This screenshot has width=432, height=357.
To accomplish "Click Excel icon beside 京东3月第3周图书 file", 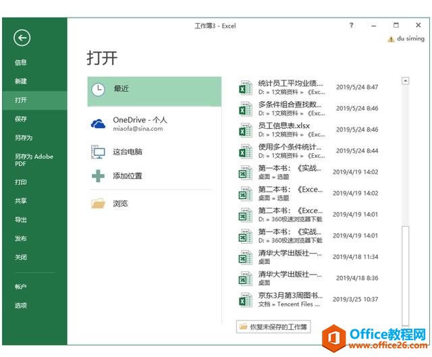I will tap(245, 300).
